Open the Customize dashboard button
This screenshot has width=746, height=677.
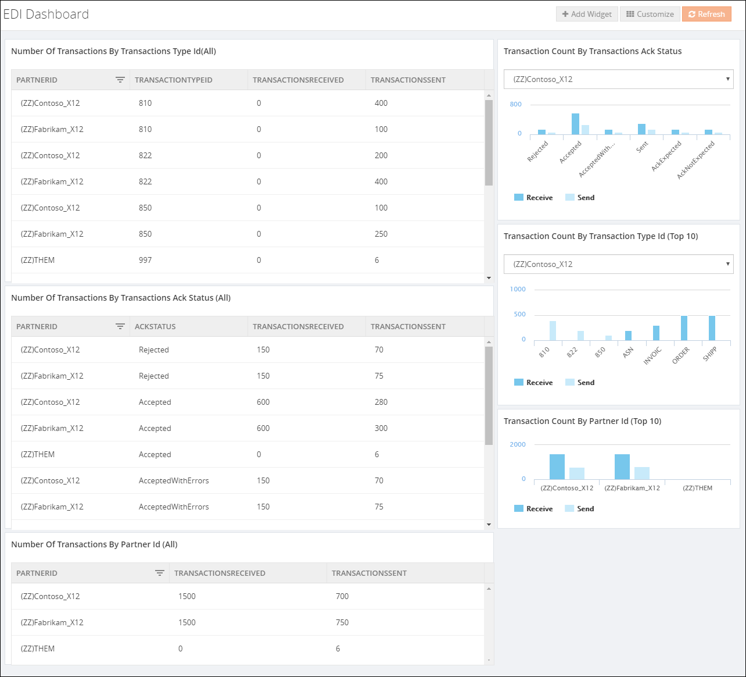[x=650, y=14]
